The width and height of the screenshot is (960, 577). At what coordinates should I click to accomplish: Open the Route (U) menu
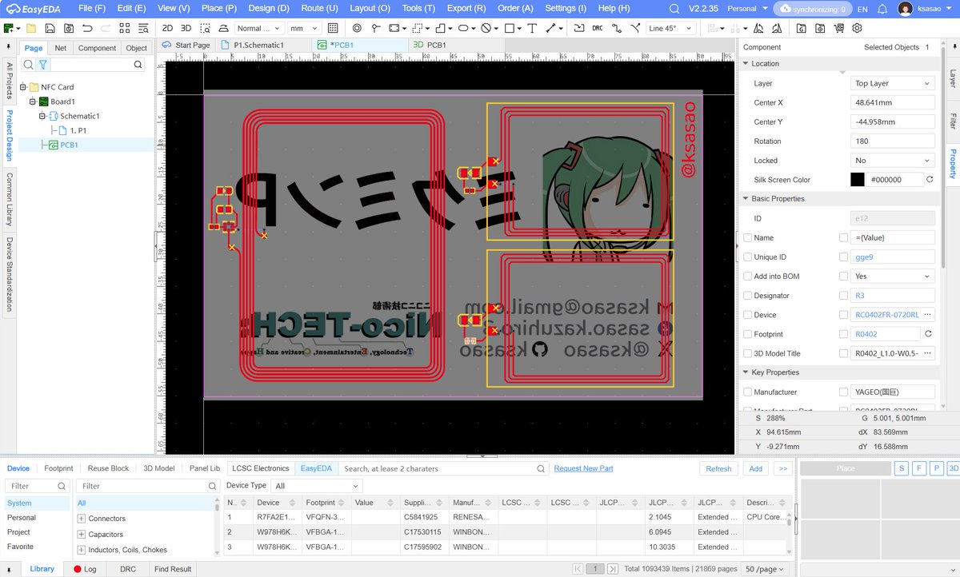(x=319, y=8)
